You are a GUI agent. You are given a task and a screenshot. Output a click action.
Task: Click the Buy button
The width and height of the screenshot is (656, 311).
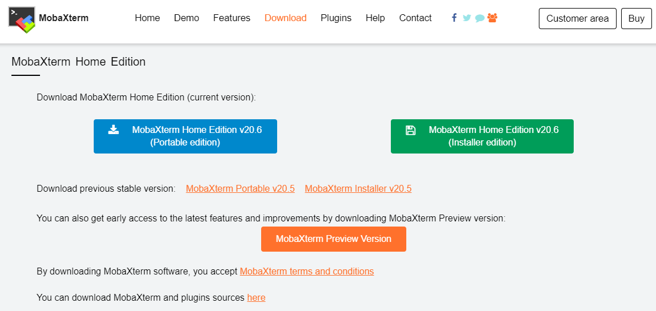637,18
